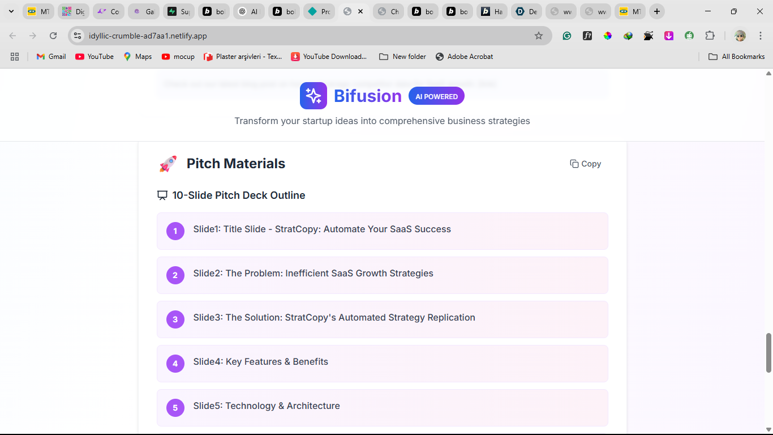Switch to the AI browser tab
This screenshot has height=435, width=773.
[x=248, y=11]
